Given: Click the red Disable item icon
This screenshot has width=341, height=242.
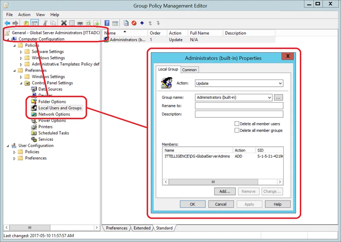Looking at the screenshot, I should tap(134, 23).
